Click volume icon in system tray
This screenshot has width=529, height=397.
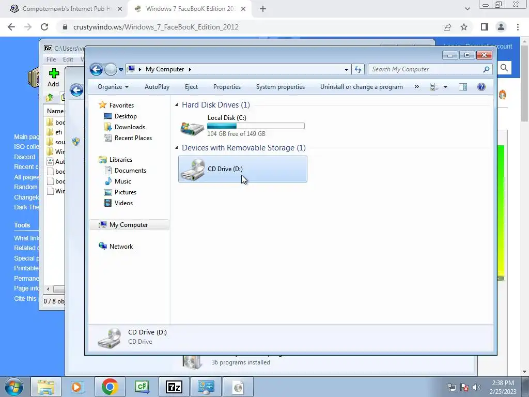(477, 387)
